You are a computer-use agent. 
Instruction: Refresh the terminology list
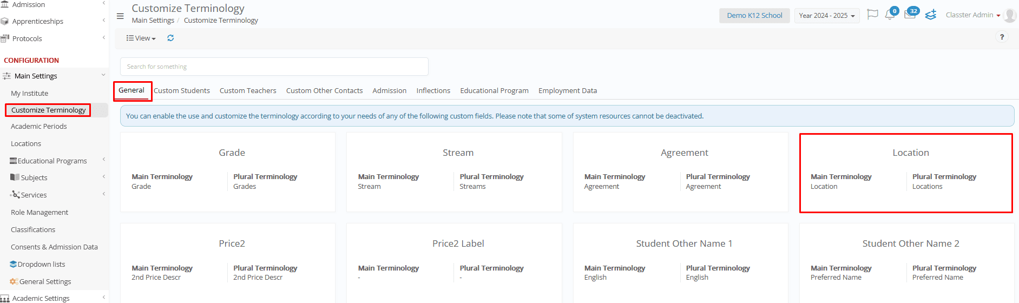(x=170, y=38)
